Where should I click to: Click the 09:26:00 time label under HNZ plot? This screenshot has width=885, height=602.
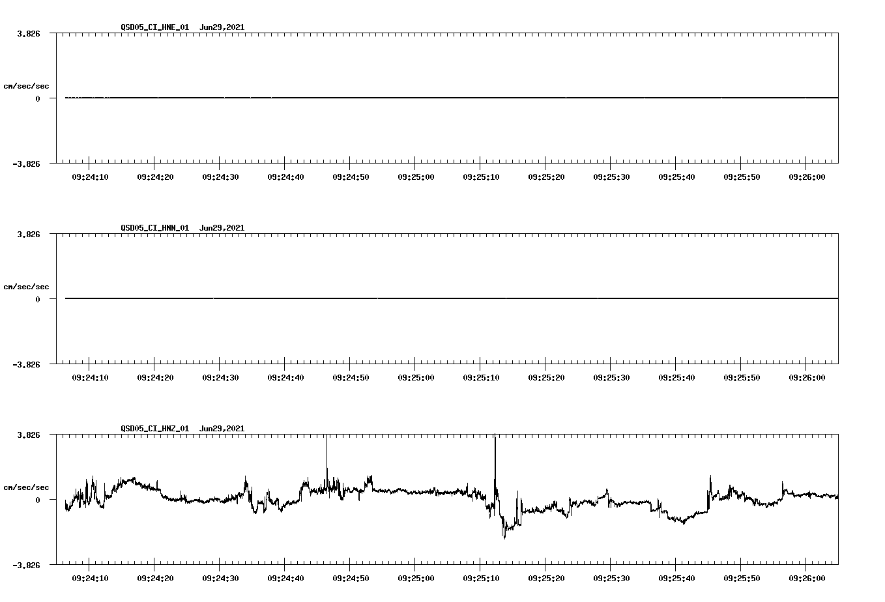click(x=807, y=579)
